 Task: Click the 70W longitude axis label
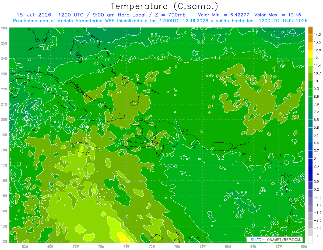tap(177, 246)
